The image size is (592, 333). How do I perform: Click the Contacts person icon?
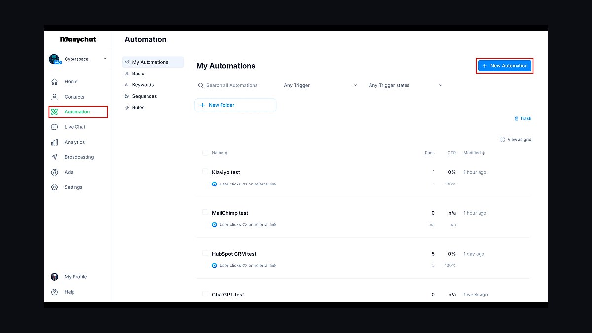coord(54,97)
